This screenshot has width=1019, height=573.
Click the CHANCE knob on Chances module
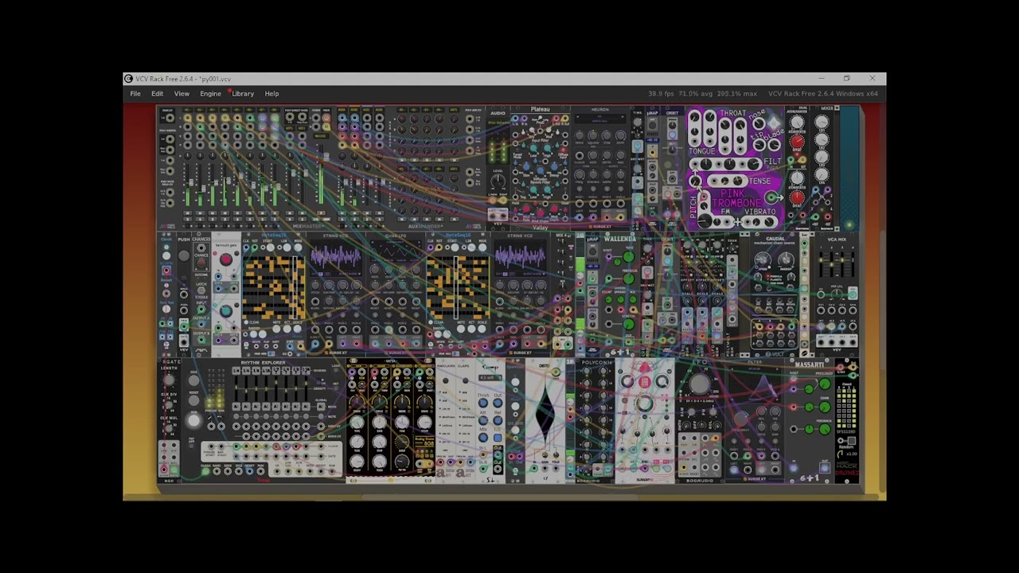tap(201, 263)
